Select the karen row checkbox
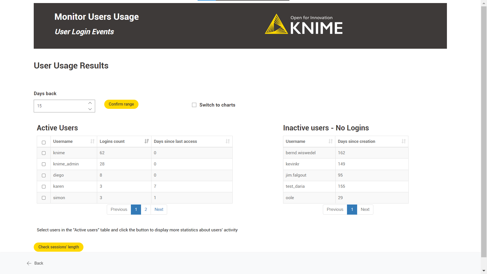 (44, 186)
